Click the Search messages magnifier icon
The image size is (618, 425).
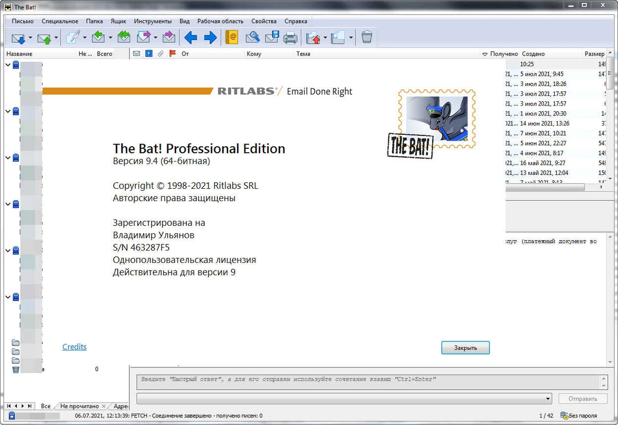252,38
